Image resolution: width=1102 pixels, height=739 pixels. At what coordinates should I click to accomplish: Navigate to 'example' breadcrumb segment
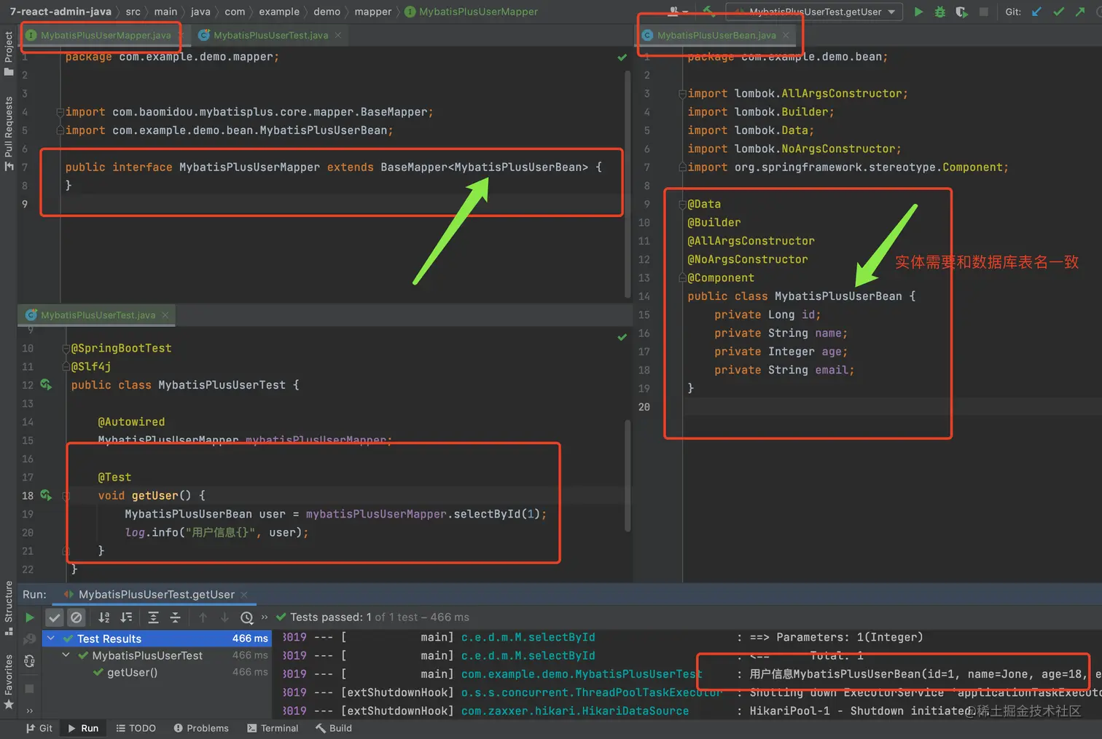pyautogui.click(x=279, y=12)
